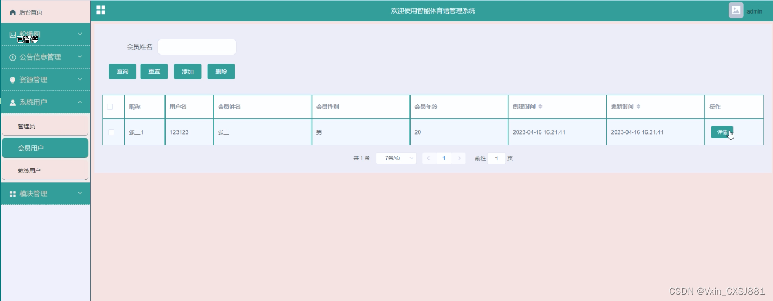Click the 系统用户 person icon

pyautogui.click(x=13, y=103)
